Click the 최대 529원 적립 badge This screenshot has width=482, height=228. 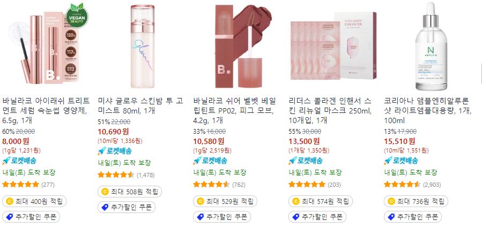pos(225,202)
